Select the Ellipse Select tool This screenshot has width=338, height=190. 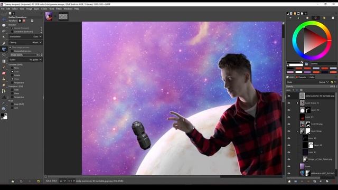click(4, 25)
